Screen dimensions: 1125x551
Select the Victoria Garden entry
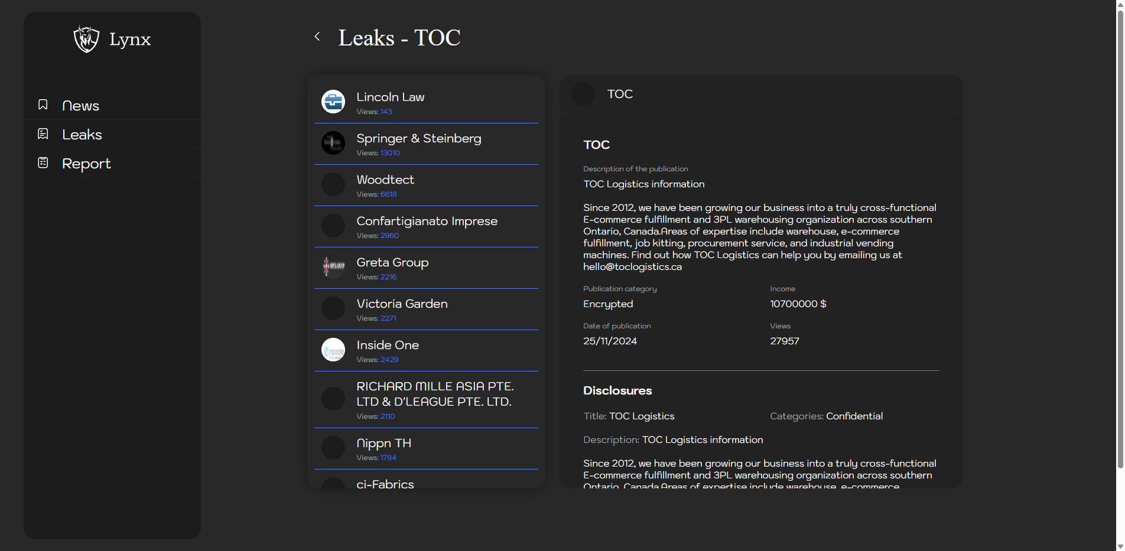coord(402,304)
